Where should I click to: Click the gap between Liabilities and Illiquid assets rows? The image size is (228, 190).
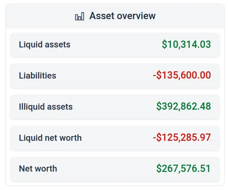pyautogui.click(x=114, y=91)
